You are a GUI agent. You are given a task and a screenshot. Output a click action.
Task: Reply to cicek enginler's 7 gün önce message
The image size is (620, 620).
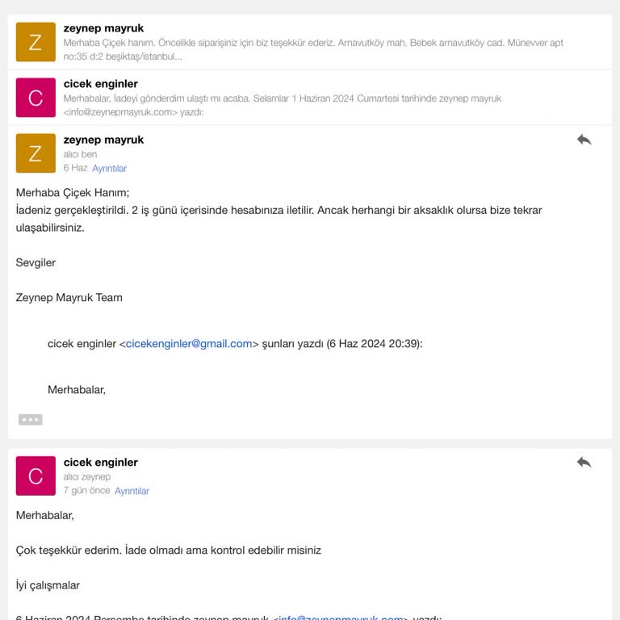click(x=584, y=462)
